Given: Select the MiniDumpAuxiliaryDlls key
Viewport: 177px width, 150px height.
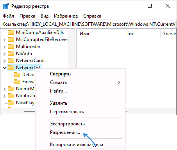Looking at the screenshot, I should pyautogui.click(x=40, y=32).
